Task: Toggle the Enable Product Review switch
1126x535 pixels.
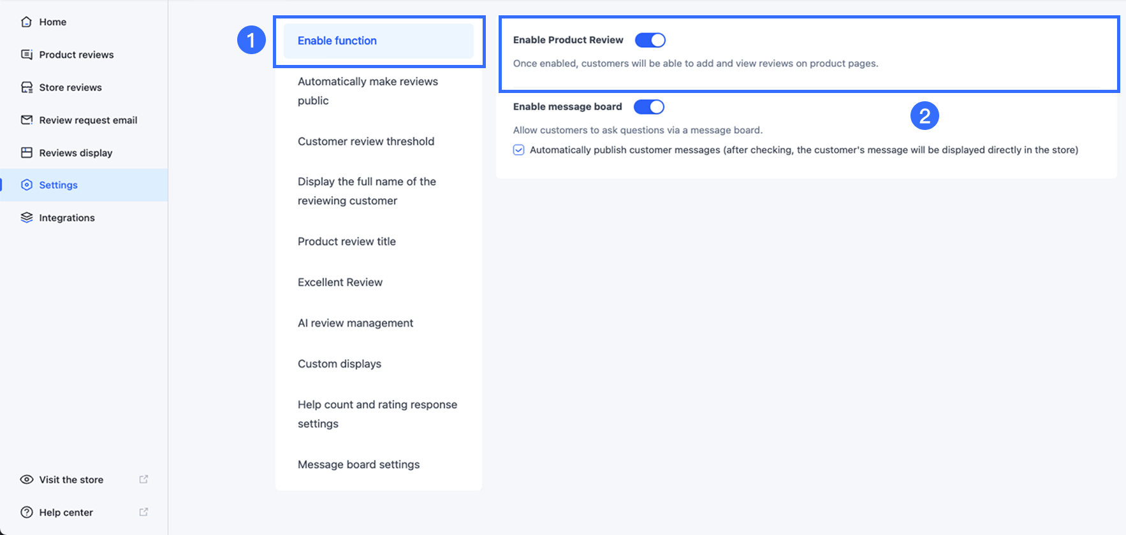Action: pyautogui.click(x=650, y=40)
